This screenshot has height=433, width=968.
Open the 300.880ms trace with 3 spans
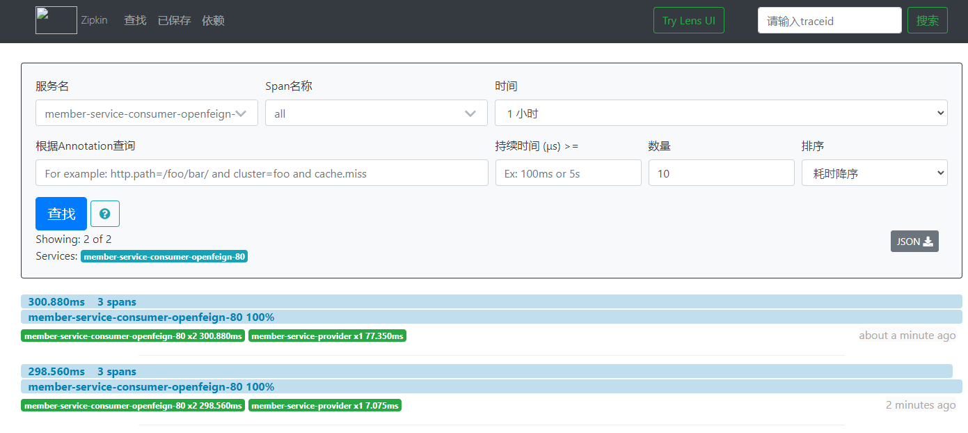[x=491, y=301]
